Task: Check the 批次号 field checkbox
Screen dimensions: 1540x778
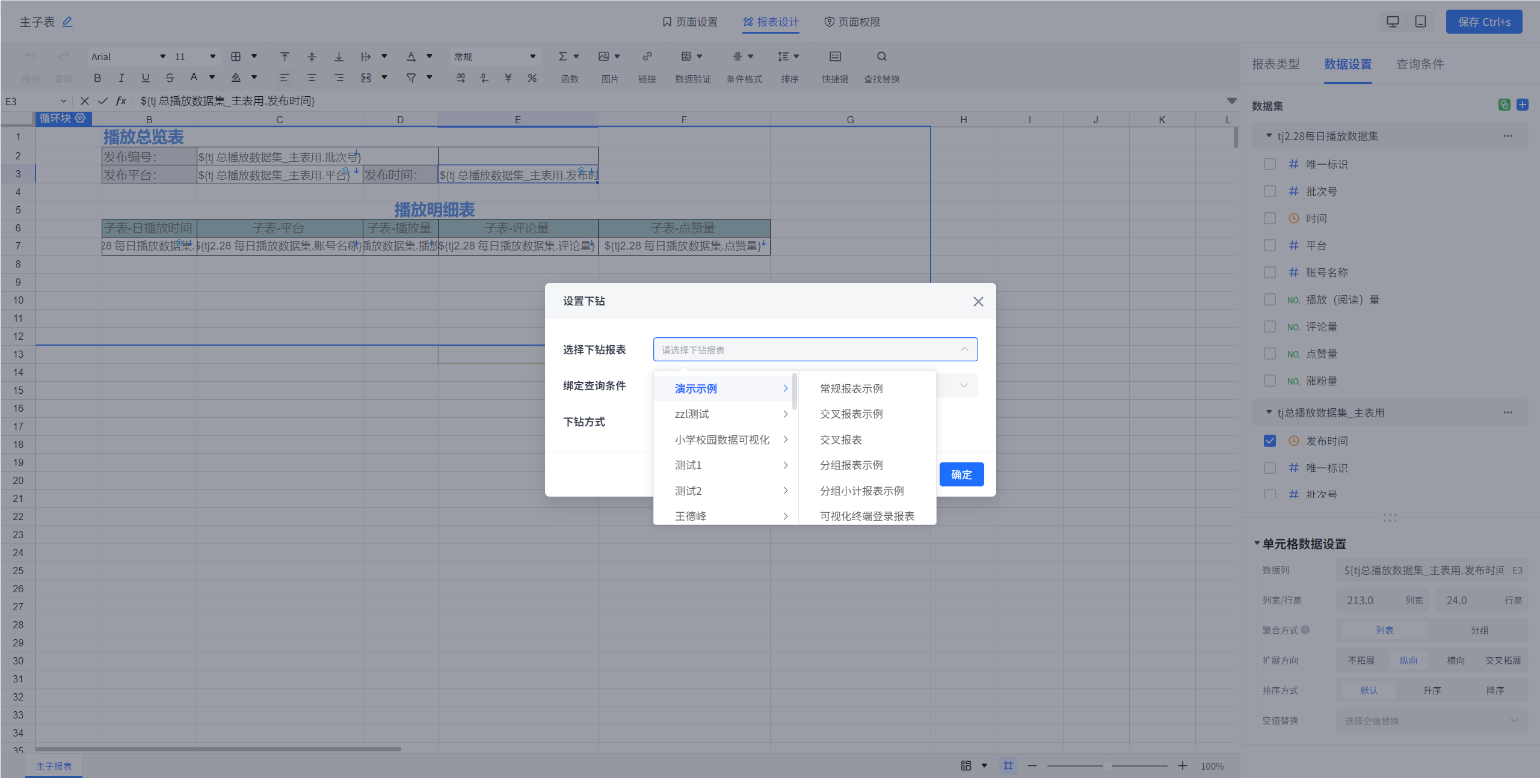Action: coord(1269,191)
